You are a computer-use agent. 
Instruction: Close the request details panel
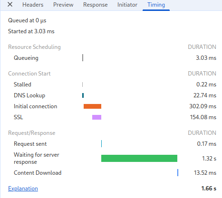coord(10,5)
